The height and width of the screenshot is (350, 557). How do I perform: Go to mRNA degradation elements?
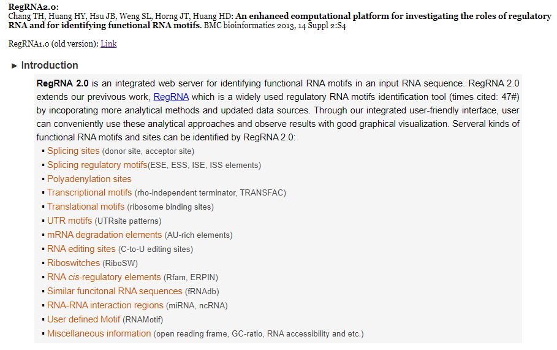point(104,235)
